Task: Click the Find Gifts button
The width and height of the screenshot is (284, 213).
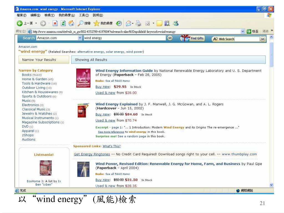Action: pos(192,38)
